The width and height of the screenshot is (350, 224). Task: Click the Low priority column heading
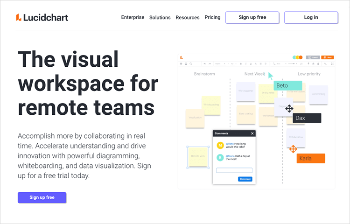click(309, 74)
